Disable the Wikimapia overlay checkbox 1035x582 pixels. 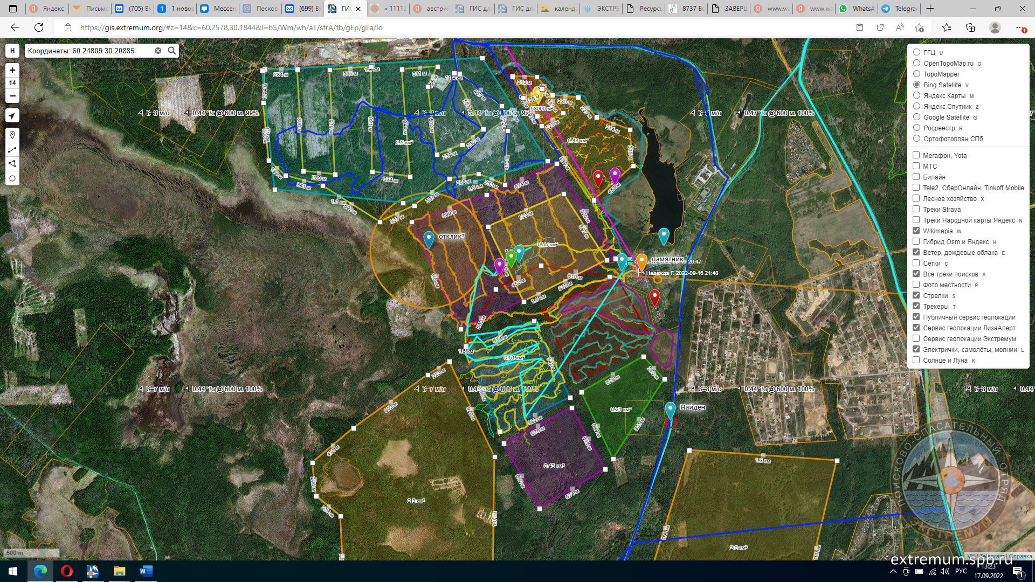tap(916, 231)
